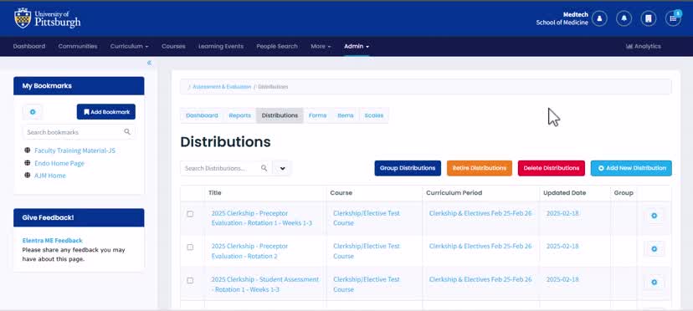The image size is (693, 311).
Task: Switch to the Items tab
Action: point(345,115)
